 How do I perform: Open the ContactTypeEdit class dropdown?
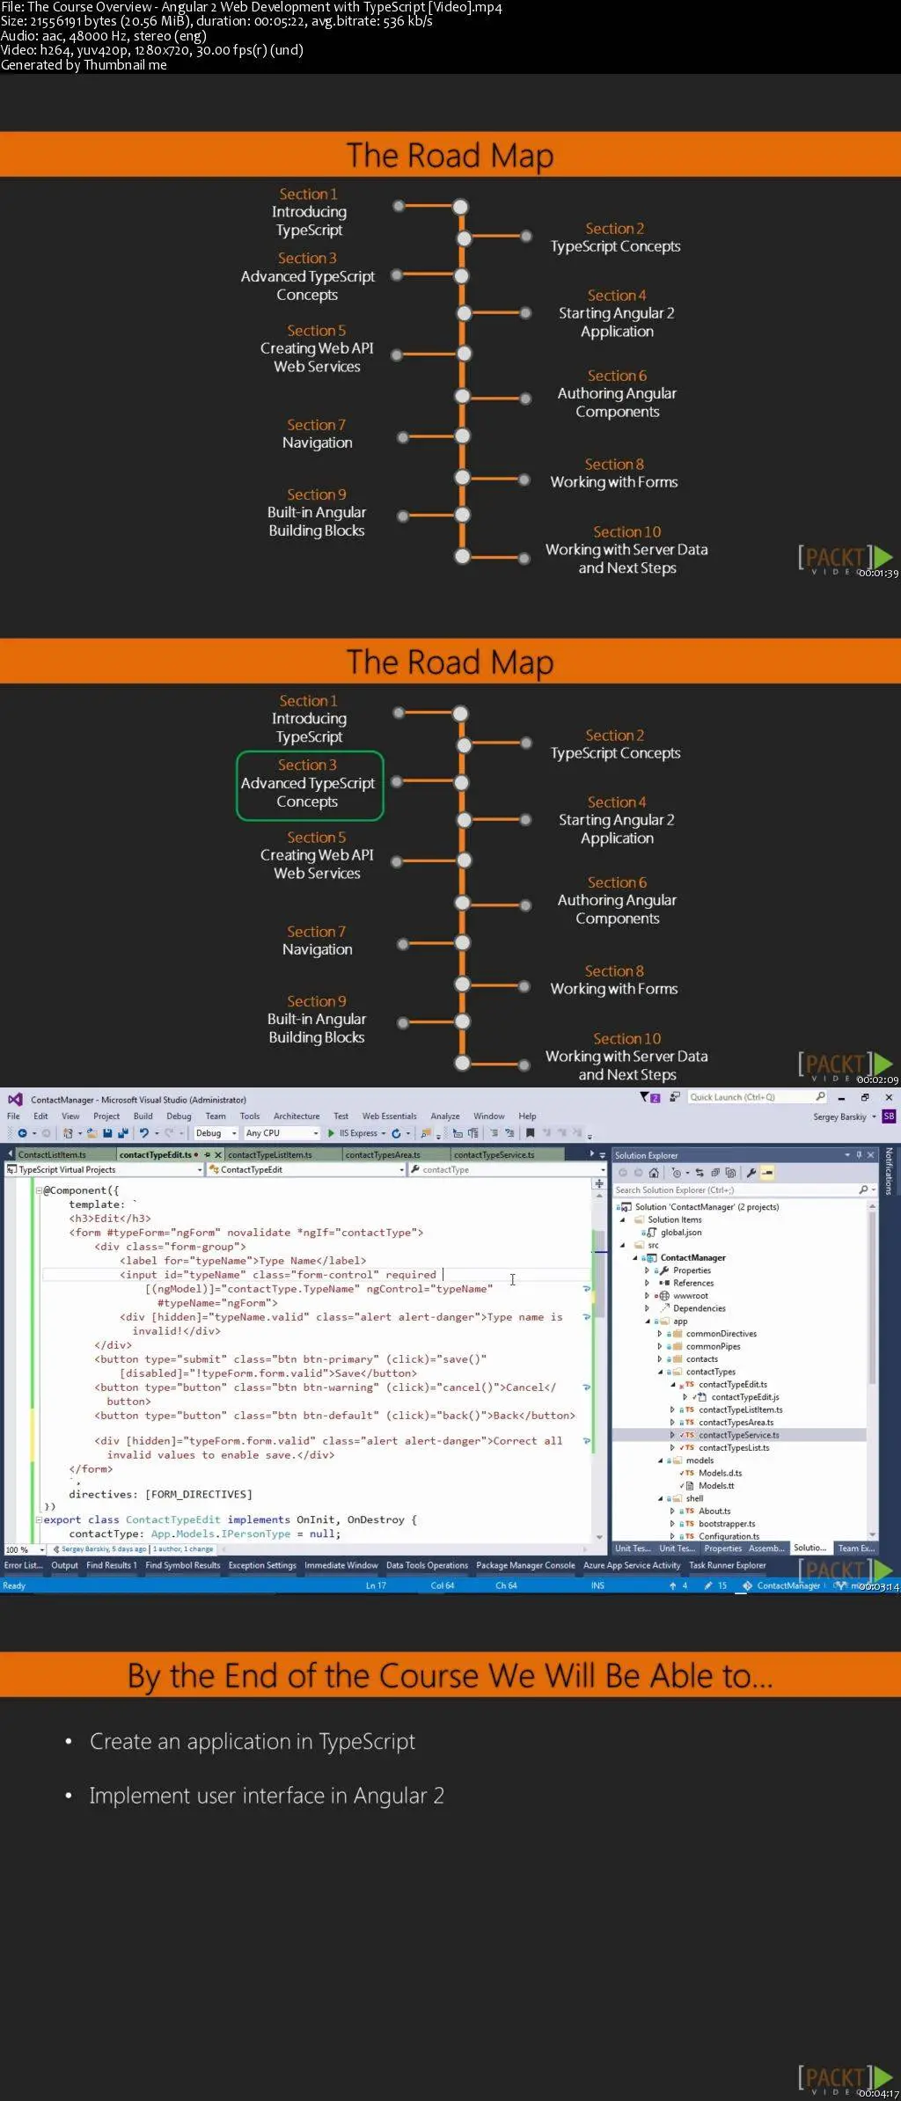tap(306, 1169)
